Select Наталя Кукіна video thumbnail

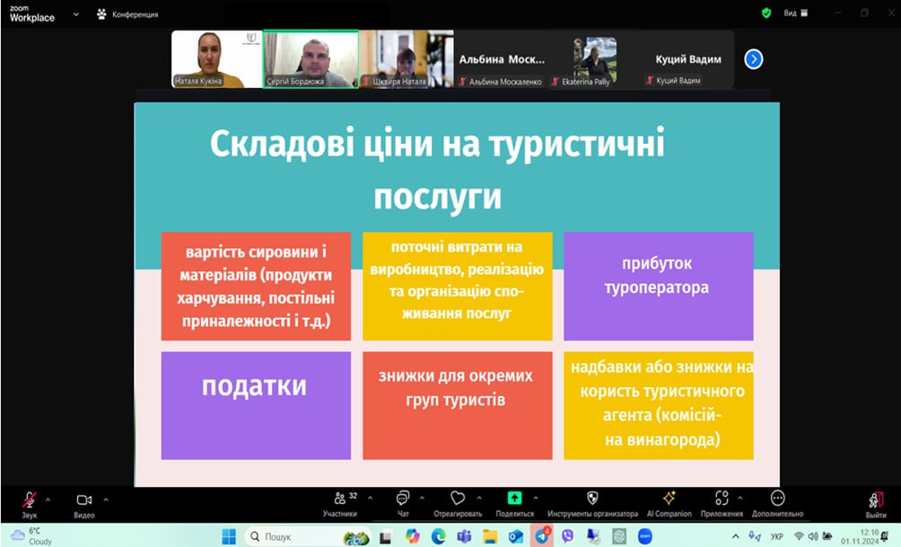pyautogui.click(x=216, y=58)
